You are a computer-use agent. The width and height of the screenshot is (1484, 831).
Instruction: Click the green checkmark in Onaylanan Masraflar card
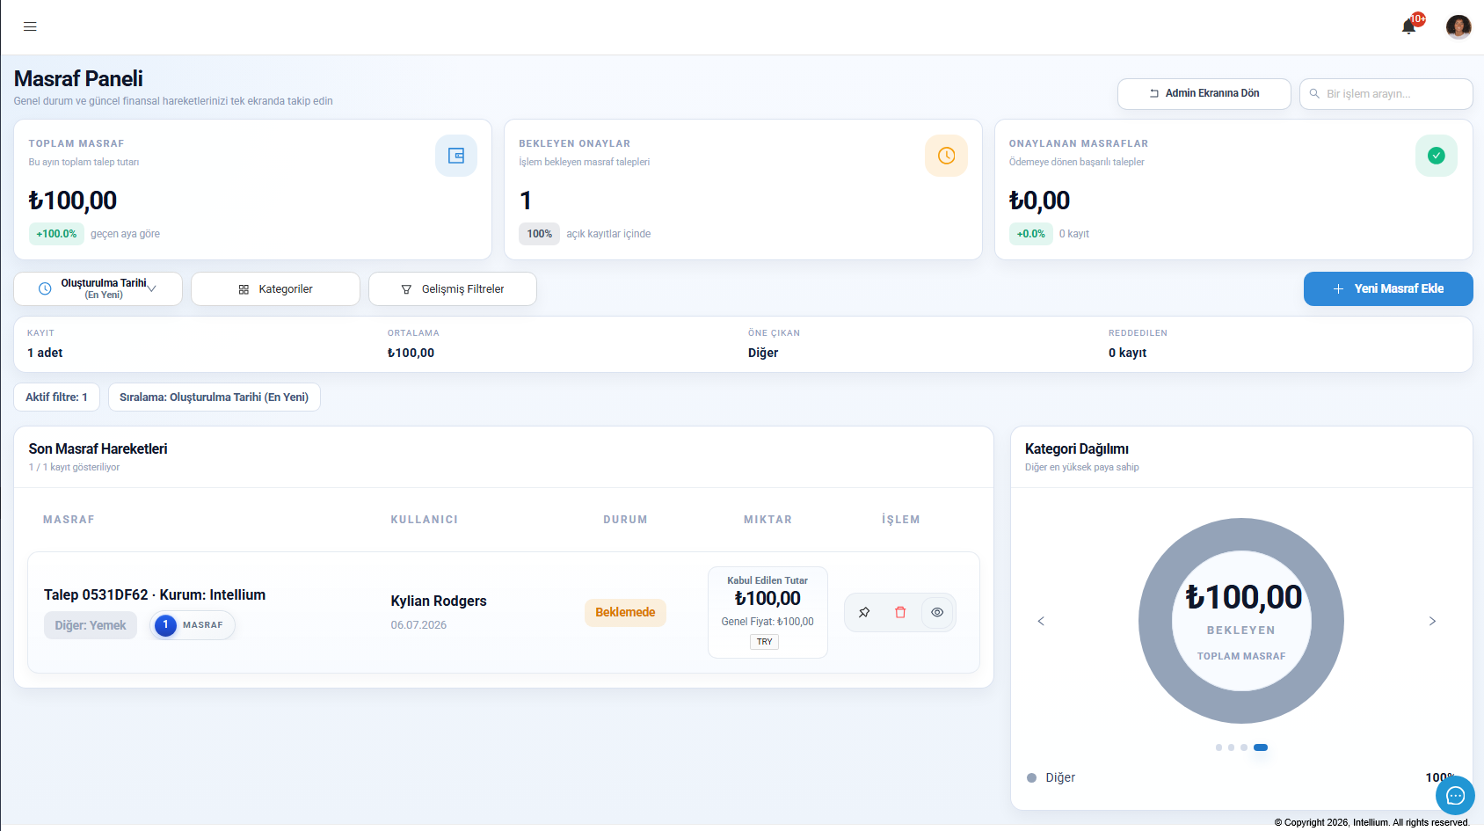(1437, 156)
